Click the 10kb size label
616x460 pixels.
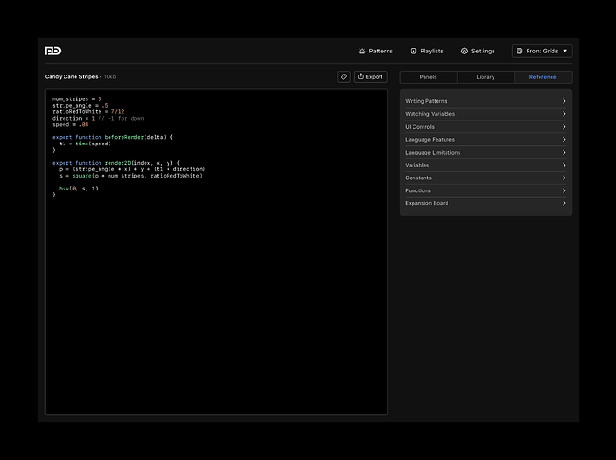(x=110, y=77)
